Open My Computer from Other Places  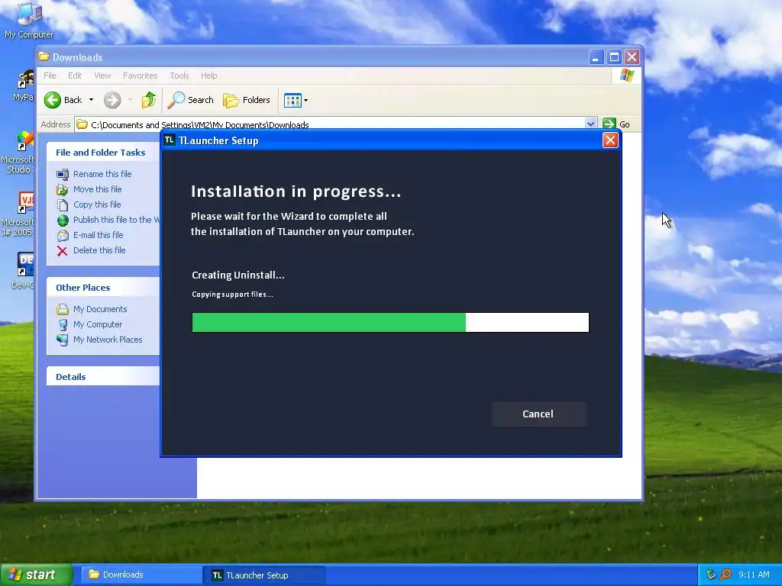pos(97,324)
